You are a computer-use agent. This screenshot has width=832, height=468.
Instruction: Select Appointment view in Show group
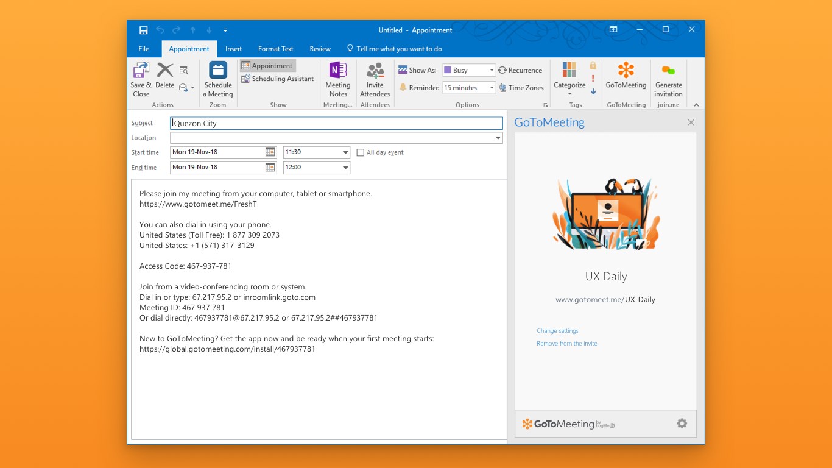(x=267, y=66)
